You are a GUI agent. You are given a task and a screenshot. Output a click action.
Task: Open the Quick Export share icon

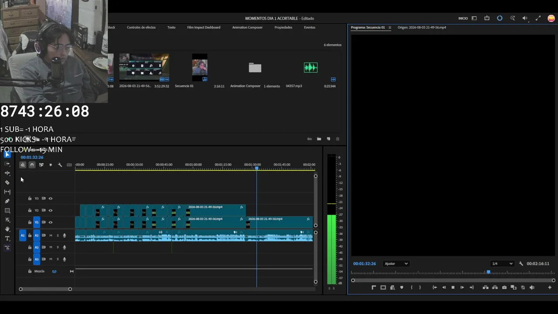pyautogui.click(x=487, y=18)
